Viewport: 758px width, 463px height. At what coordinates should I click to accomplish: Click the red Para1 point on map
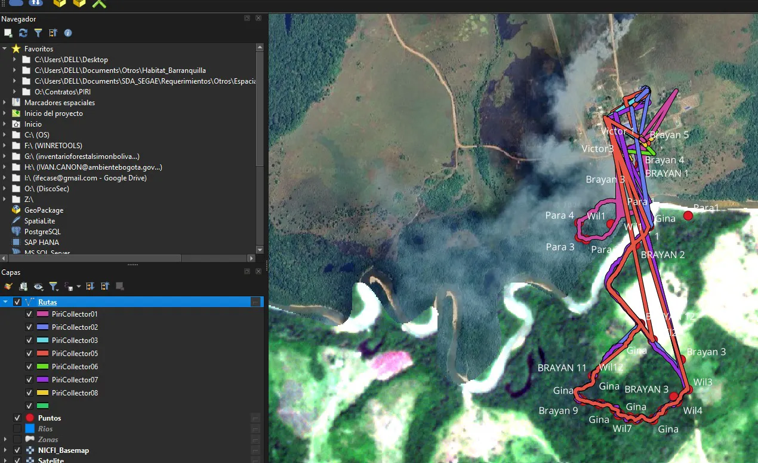(x=688, y=215)
